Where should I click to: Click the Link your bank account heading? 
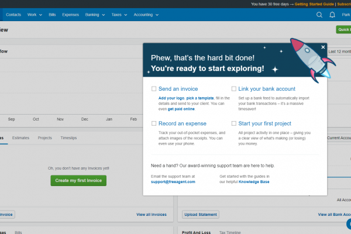pyautogui.click(x=267, y=89)
